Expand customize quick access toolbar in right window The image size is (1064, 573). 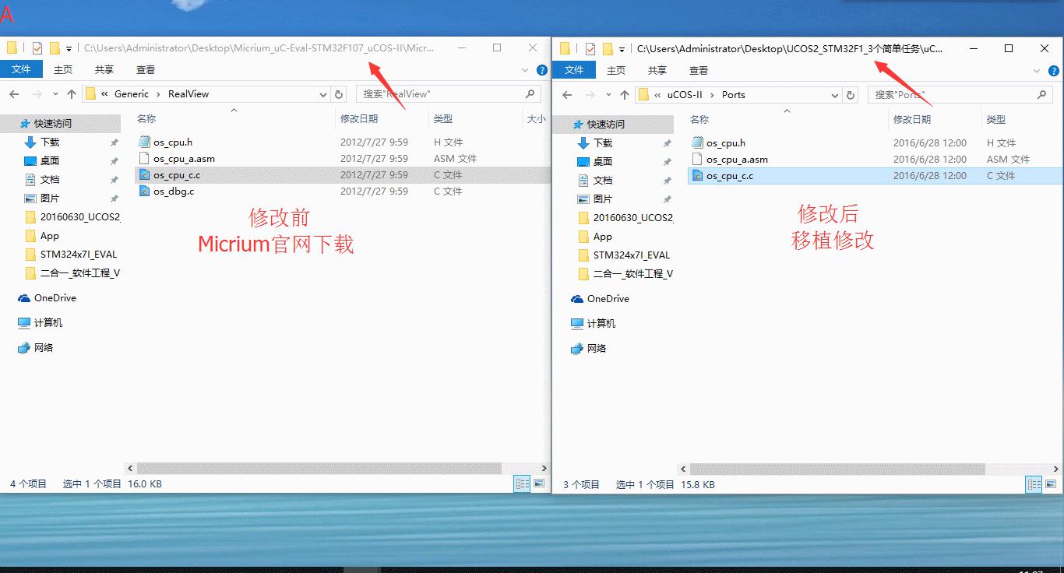pos(622,50)
